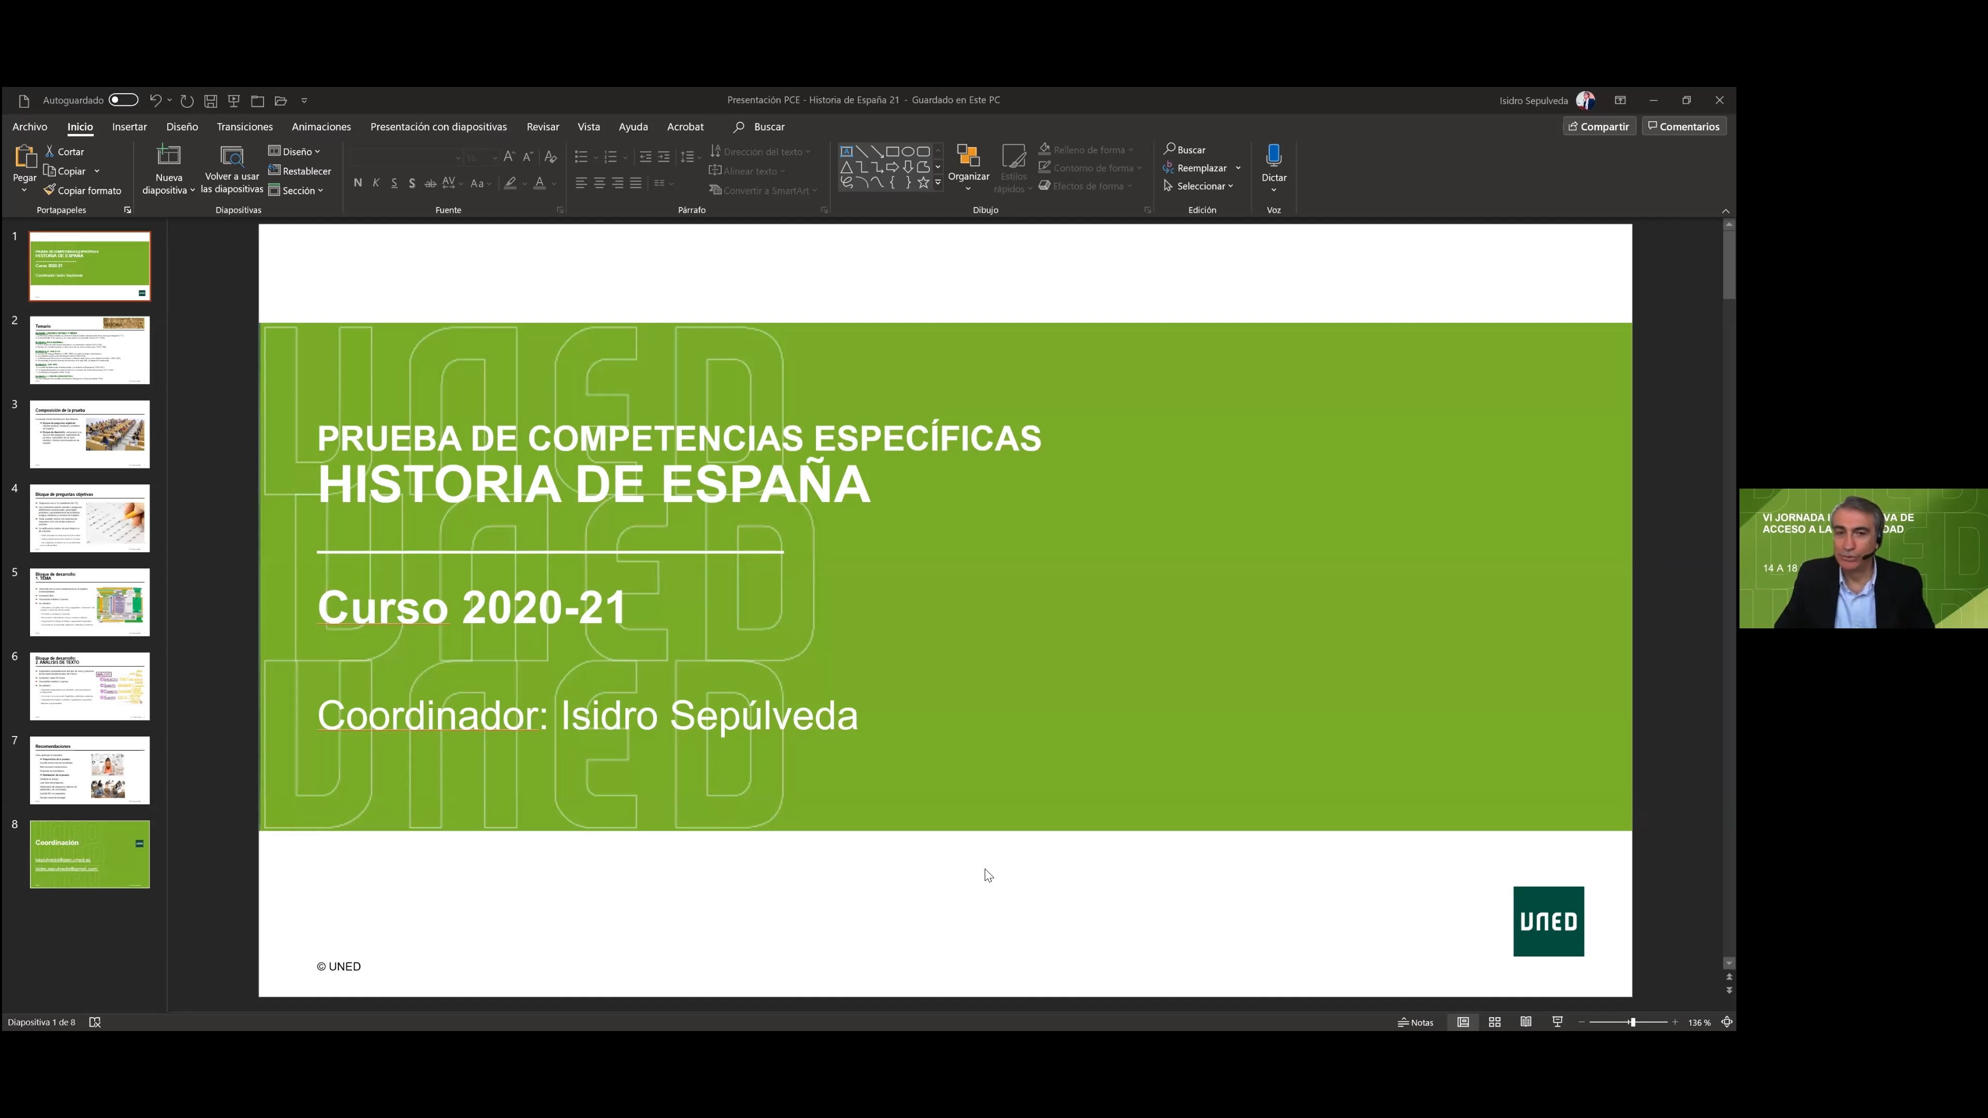Click decrease font size icon
Image resolution: width=1988 pixels, height=1118 pixels.
pos(528,157)
